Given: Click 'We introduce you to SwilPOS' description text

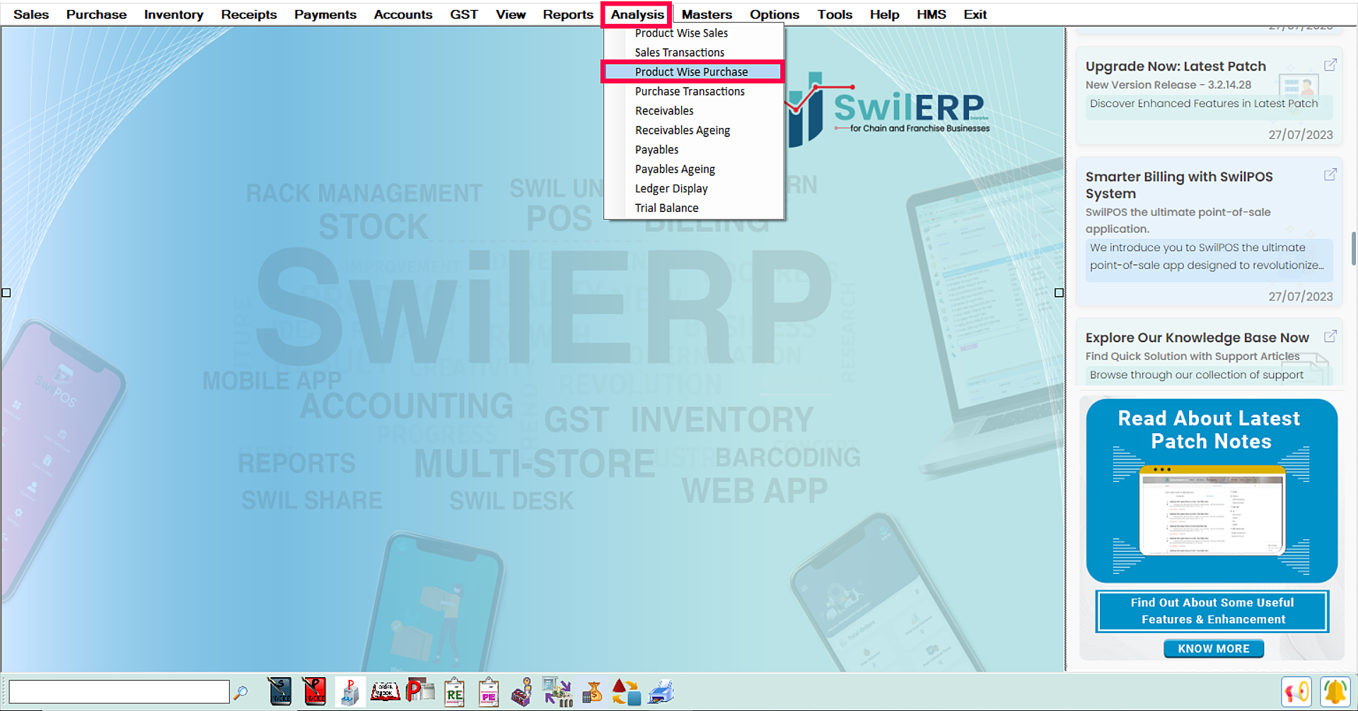Looking at the screenshot, I should [x=1206, y=257].
